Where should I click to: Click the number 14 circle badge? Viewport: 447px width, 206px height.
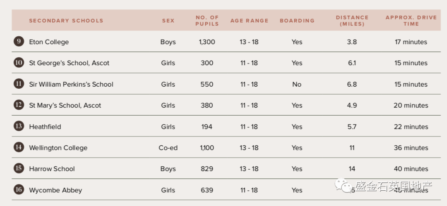(x=19, y=147)
